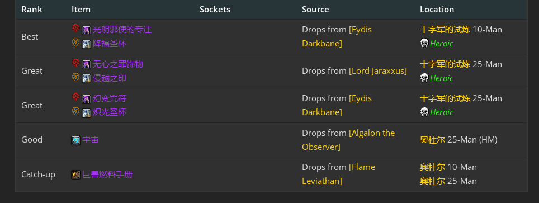Viewport: 539px width, 203px height.
Task: Follow the Lord Jaraxxus source link
Action: (378, 71)
